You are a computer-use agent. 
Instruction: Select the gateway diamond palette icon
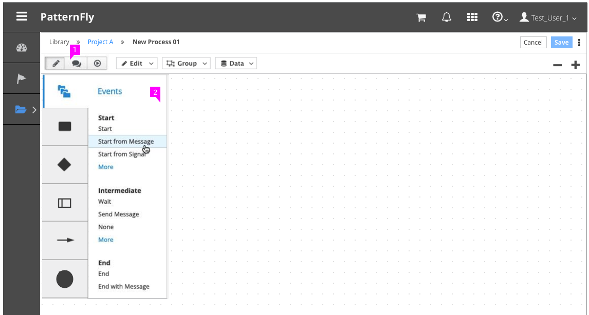coord(65,164)
